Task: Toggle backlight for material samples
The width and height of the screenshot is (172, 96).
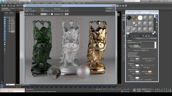Action: click(157, 18)
